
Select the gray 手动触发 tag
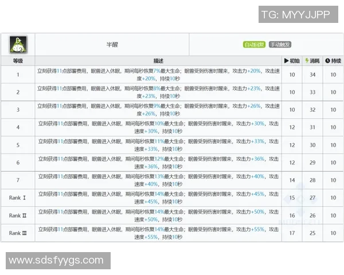point(280,45)
